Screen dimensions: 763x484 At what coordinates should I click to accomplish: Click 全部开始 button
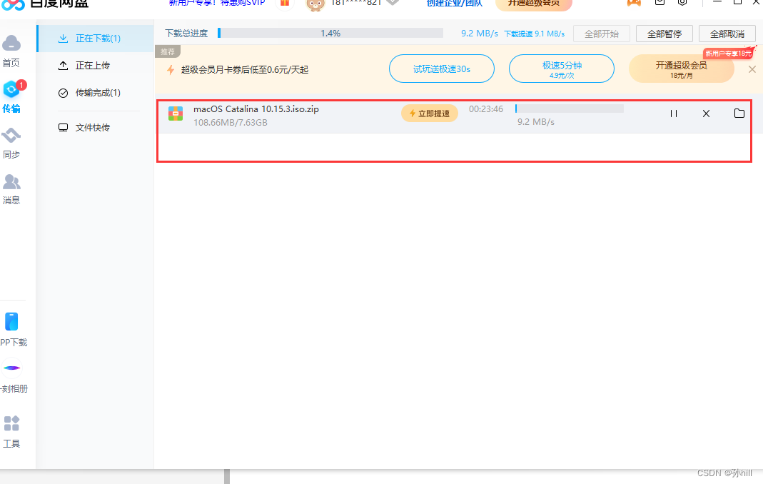[x=602, y=34]
